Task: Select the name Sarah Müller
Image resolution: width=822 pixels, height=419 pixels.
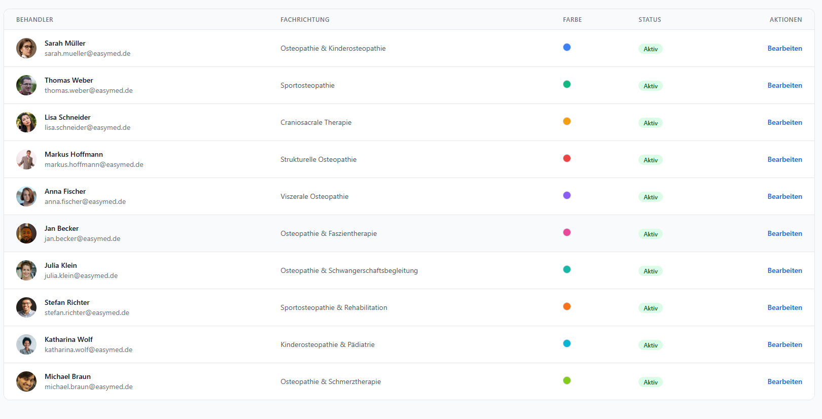Action: pos(65,43)
